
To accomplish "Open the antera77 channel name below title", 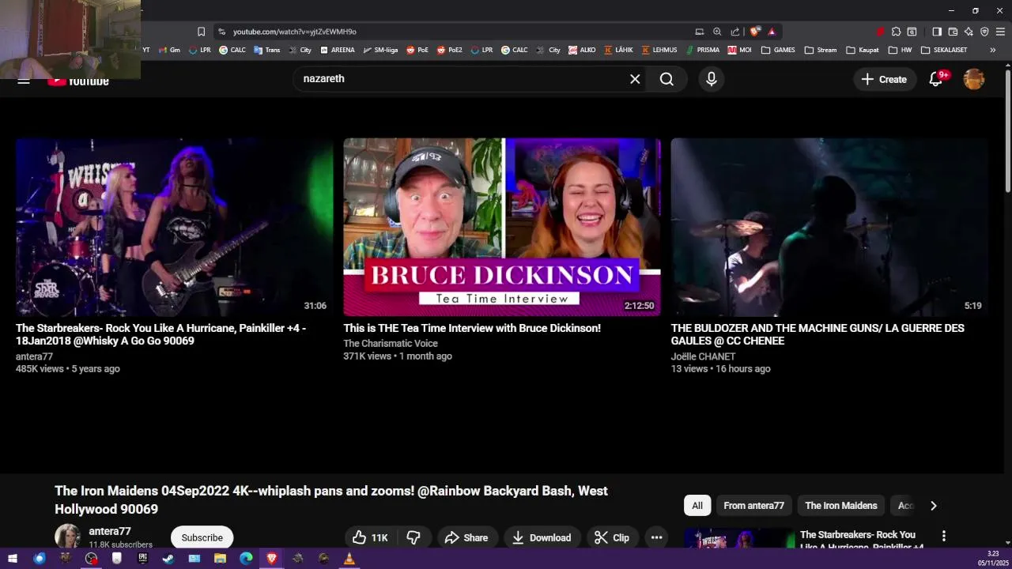I will (x=110, y=531).
